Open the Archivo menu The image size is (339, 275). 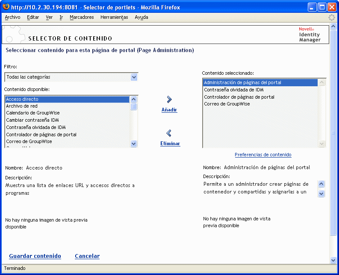point(12,17)
